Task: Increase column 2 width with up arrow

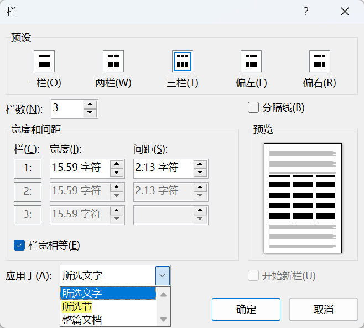Action: tap(117, 188)
